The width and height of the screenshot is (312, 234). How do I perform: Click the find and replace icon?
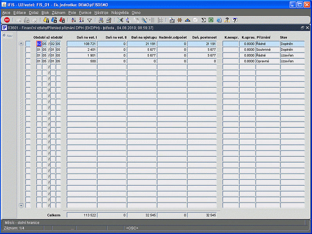click(128, 20)
